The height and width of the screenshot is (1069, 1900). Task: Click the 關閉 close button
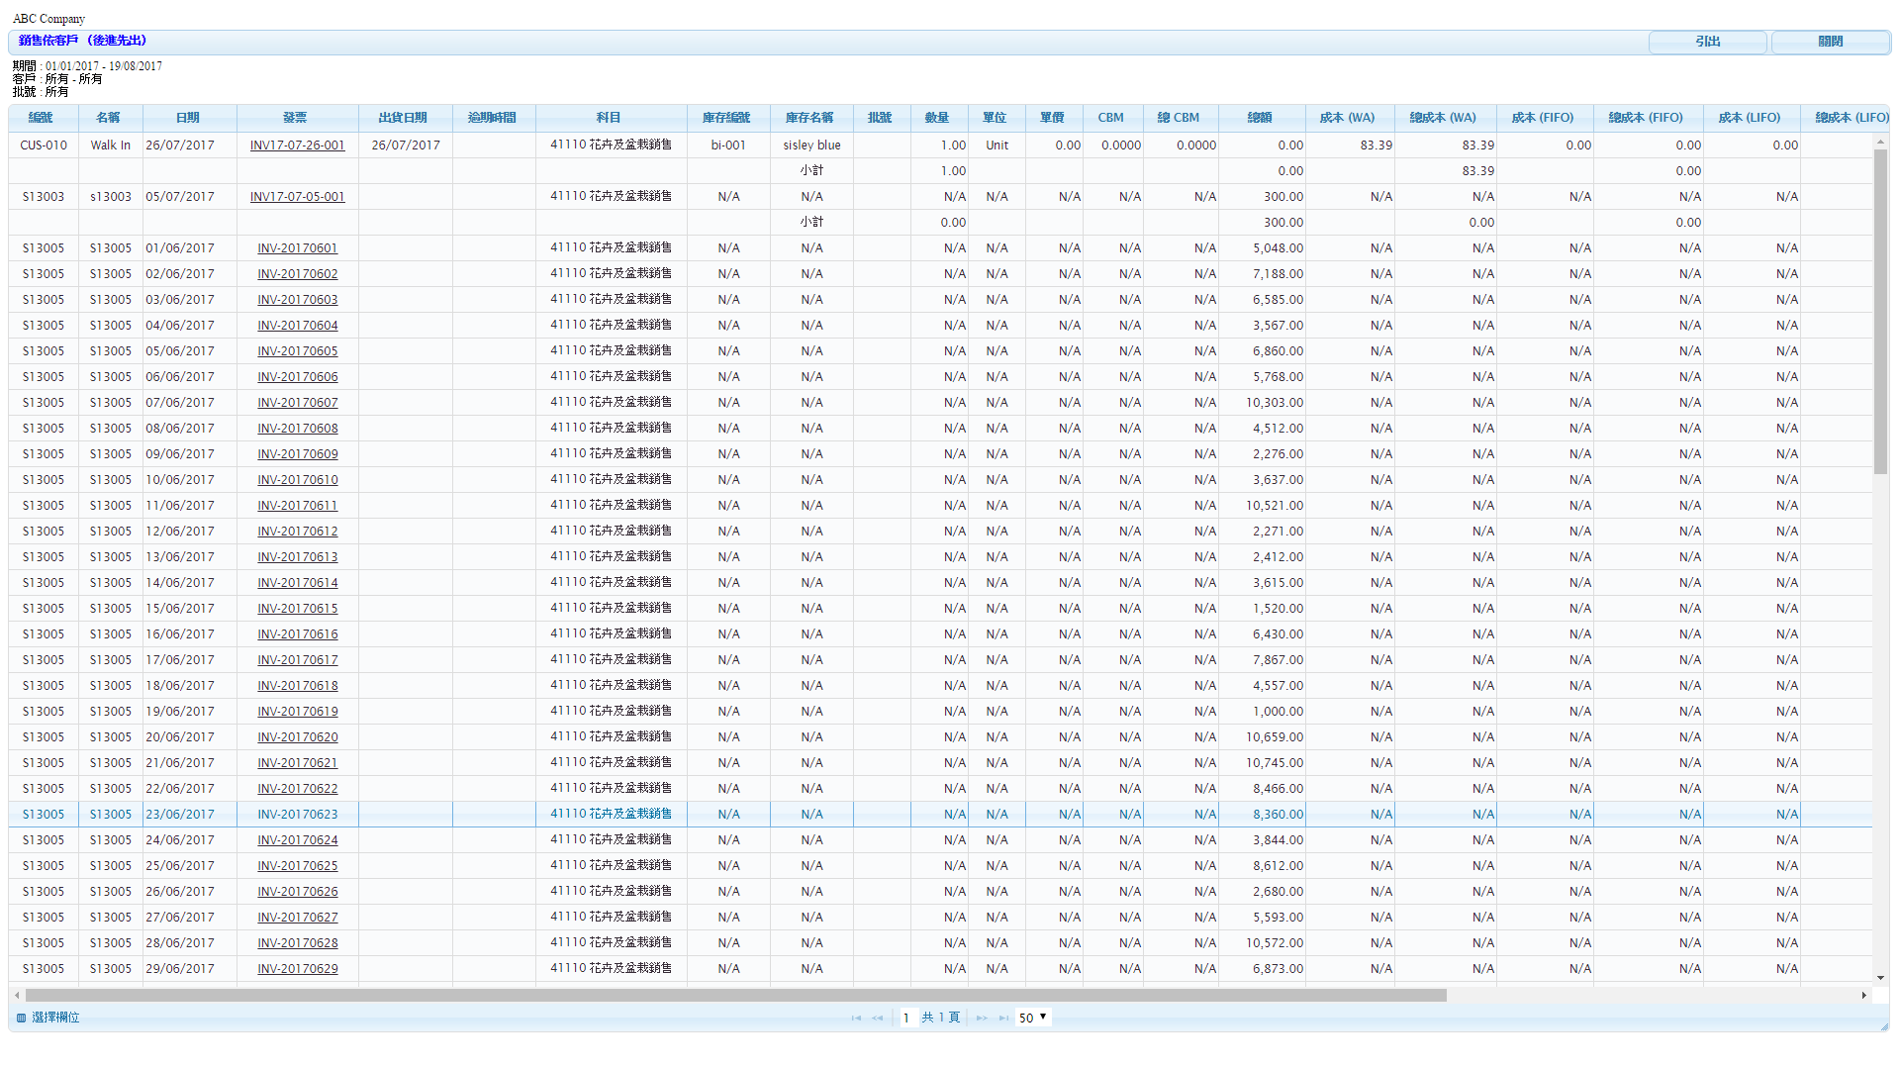tap(1830, 42)
